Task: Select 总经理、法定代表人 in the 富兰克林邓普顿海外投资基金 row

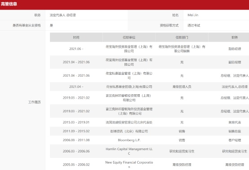Action: pyautogui.click(x=235, y=111)
